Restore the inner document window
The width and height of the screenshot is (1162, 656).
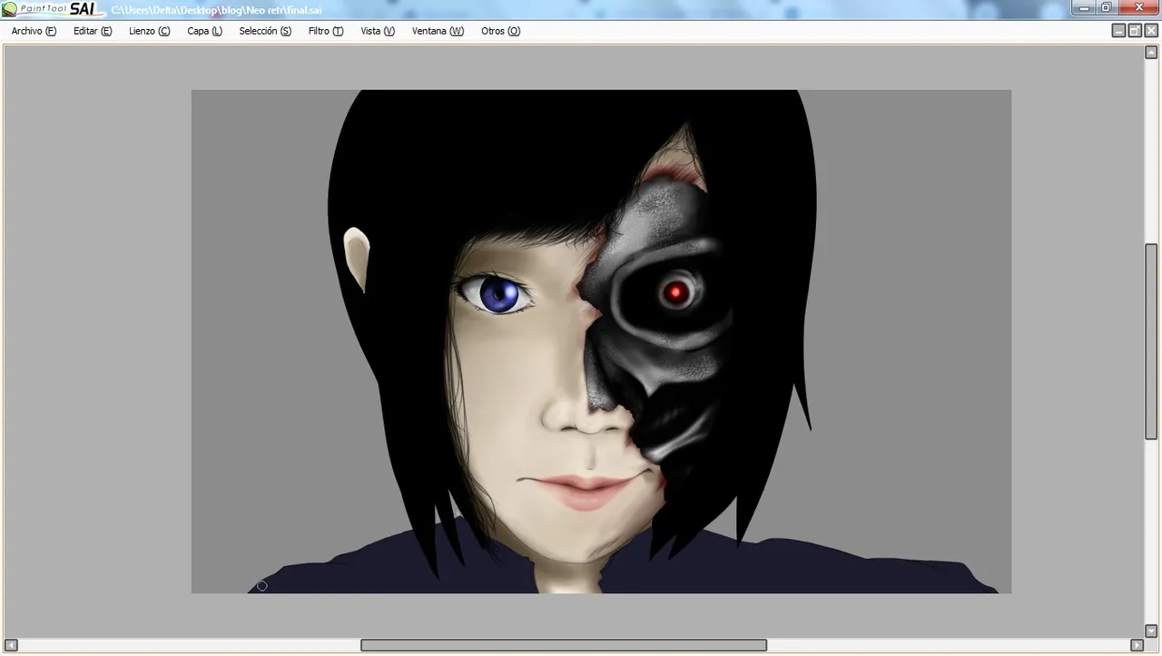1134,31
